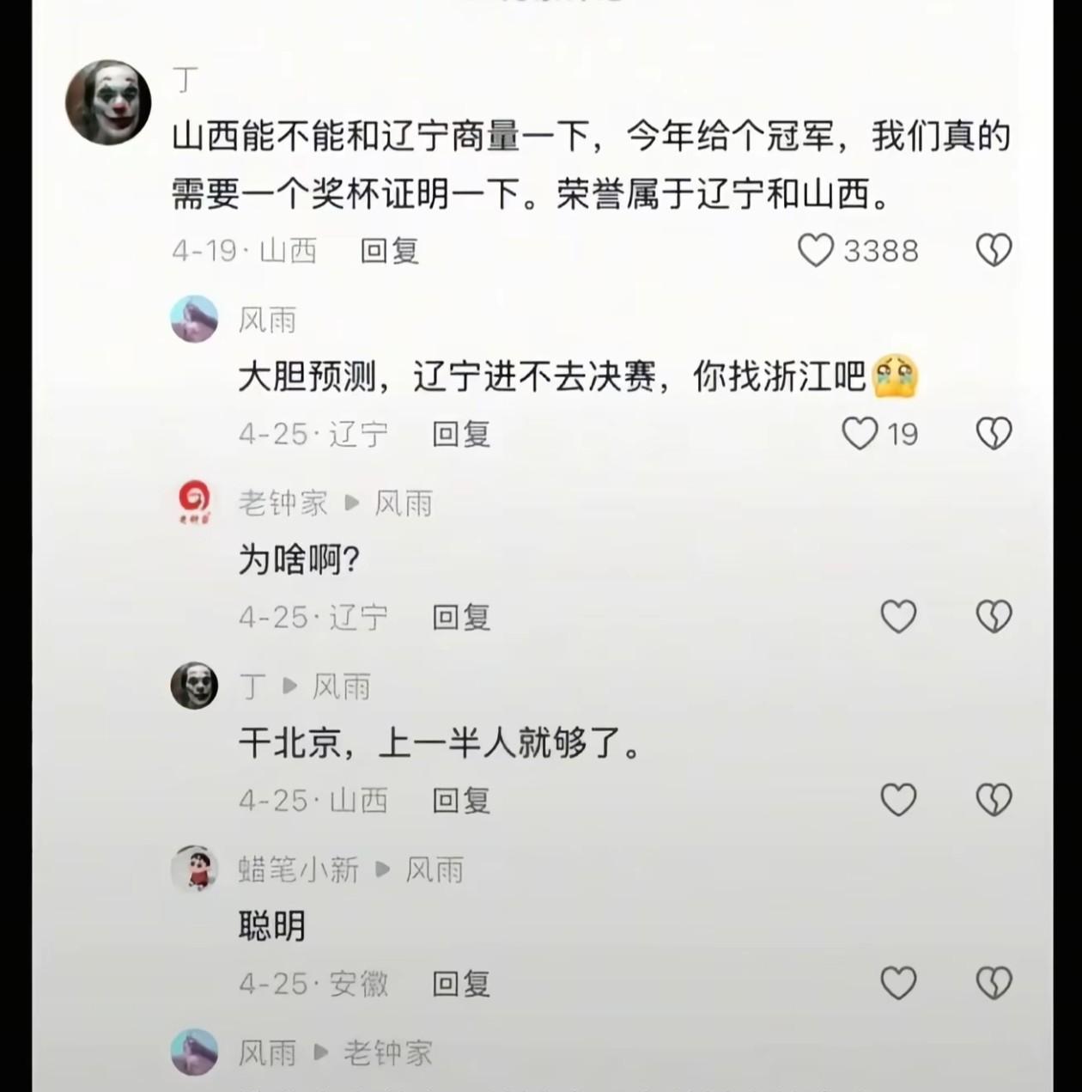Reply to 老钟家's 为啥啊? comment
This screenshot has width=1082, height=1092.
point(461,616)
